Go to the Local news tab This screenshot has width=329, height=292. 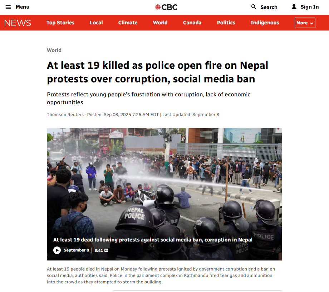pyautogui.click(x=96, y=23)
